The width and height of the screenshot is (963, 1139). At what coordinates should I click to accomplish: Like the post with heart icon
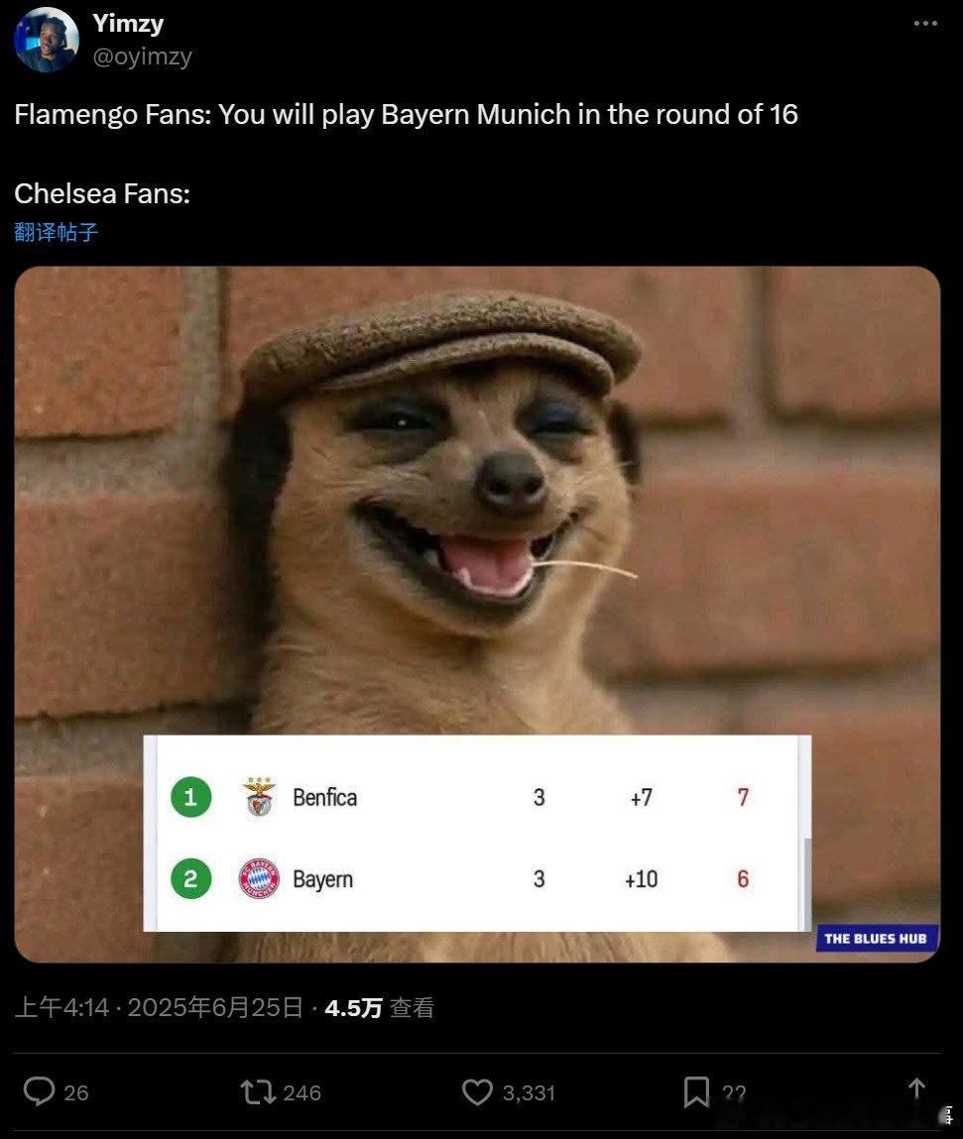(477, 1091)
